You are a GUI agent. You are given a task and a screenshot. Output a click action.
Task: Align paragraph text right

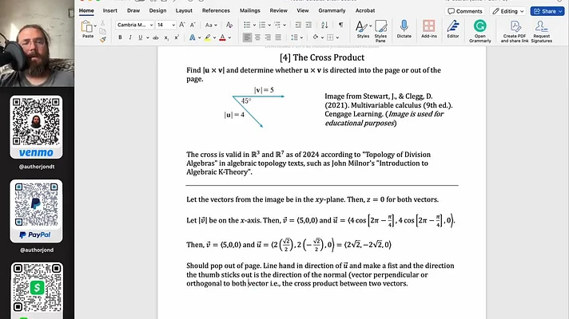pyautogui.click(x=268, y=37)
